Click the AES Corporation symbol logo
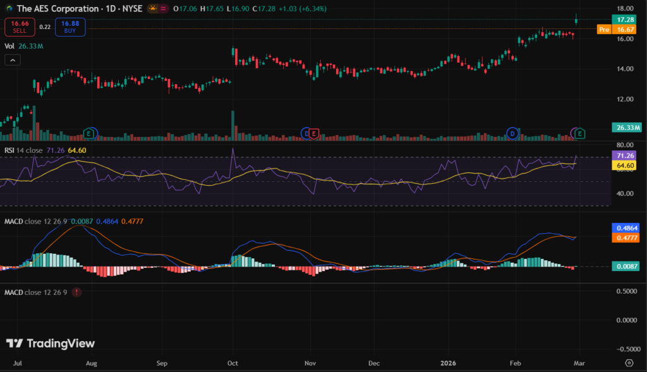The height and width of the screenshot is (372, 647). coord(8,9)
